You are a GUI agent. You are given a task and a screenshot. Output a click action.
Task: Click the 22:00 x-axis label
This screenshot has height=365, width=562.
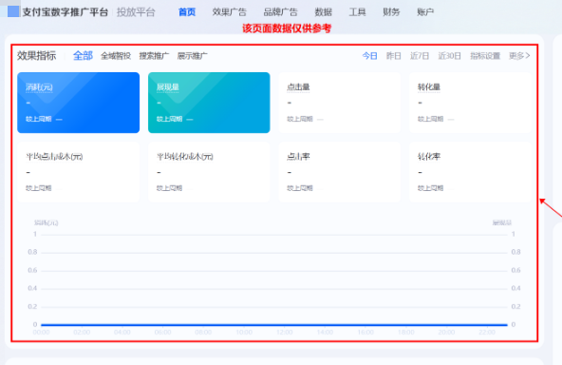pos(487,333)
